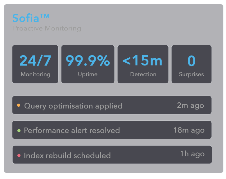Click the 1h ago timestamp
Image resolution: width=226 pixels, height=179 pixels.
[192, 154]
